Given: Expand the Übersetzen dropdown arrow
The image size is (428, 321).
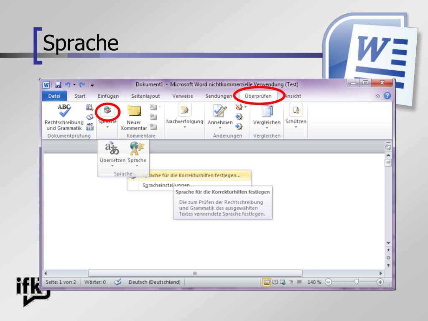Looking at the screenshot, I should click(112, 166).
